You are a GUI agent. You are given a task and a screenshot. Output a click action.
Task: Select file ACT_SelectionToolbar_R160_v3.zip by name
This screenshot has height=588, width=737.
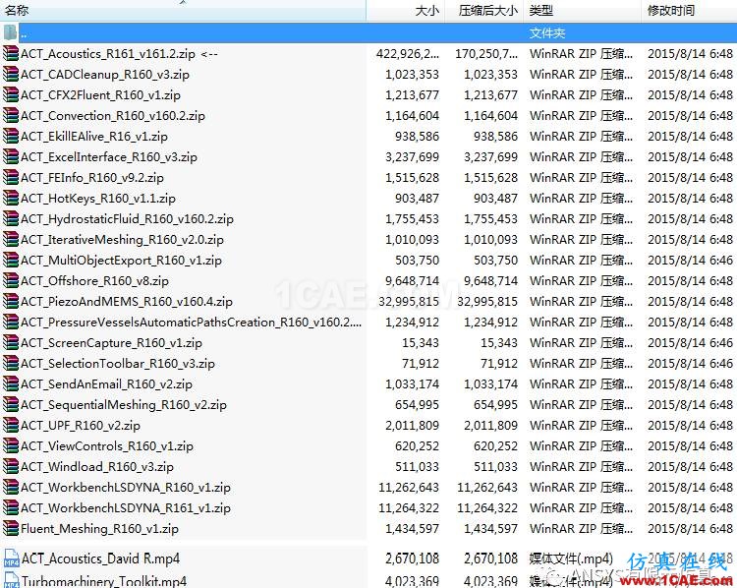(118, 364)
